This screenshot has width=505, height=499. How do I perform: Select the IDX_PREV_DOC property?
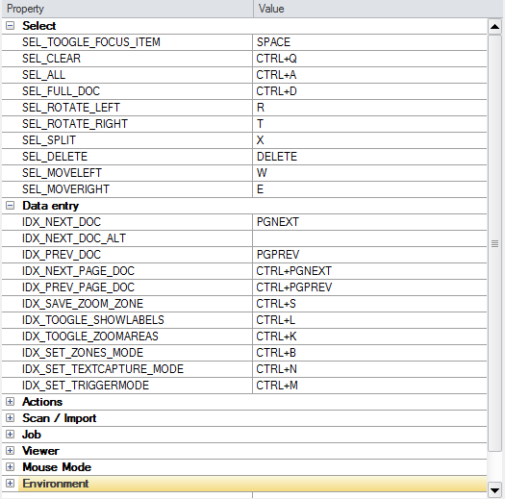[127, 255]
